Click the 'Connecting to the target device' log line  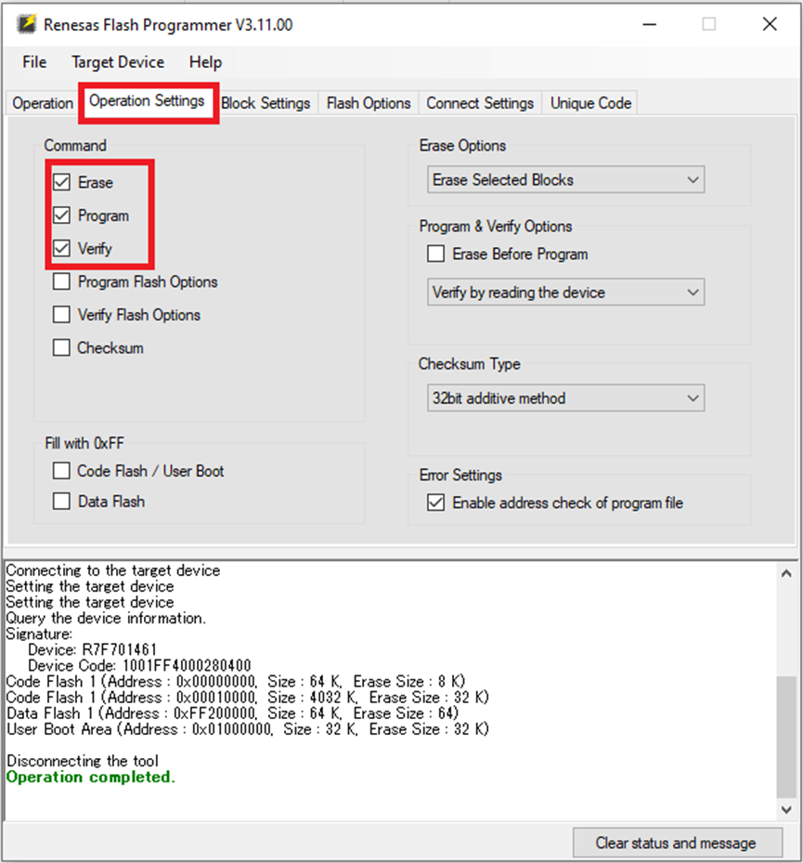point(112,570)
